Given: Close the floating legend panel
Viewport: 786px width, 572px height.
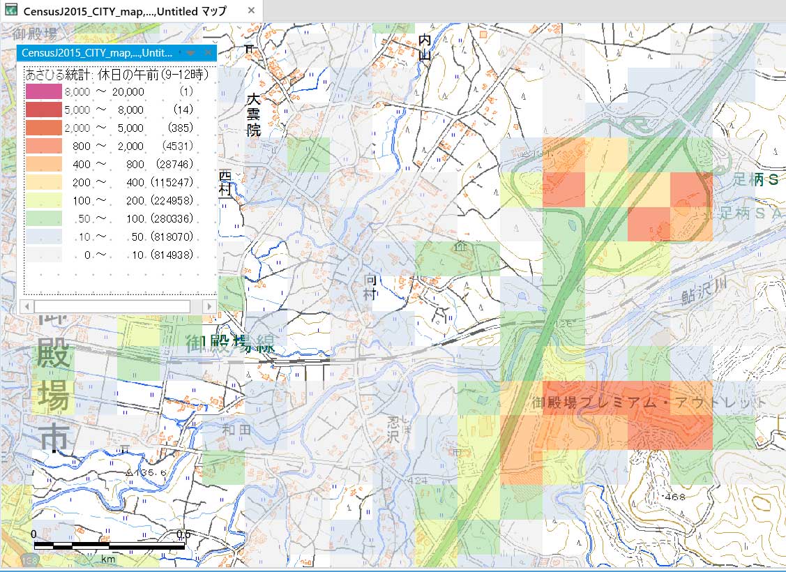Looking at the screenshot, I should tap(206, 54).
